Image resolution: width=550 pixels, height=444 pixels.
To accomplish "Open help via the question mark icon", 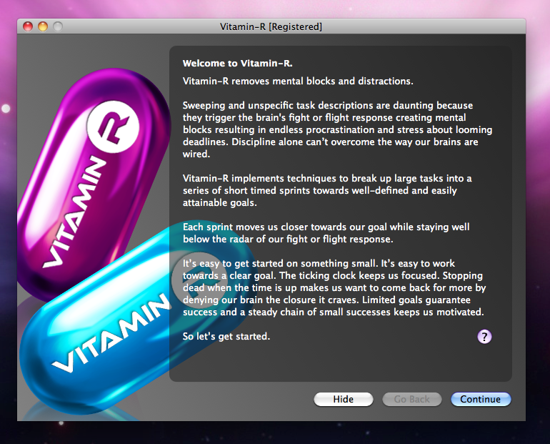I will [x=484, y=337].
